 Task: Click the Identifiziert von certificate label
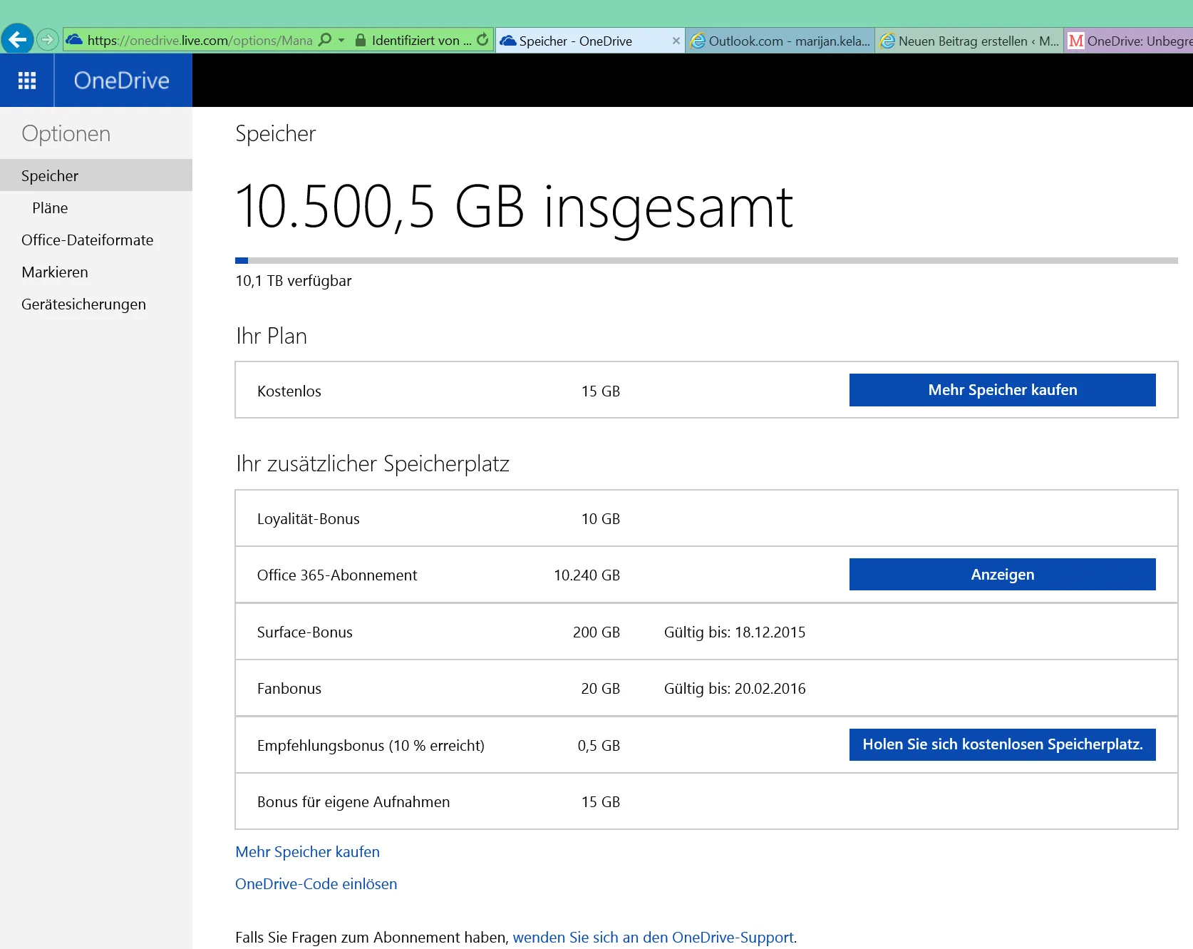coord(421,41)
